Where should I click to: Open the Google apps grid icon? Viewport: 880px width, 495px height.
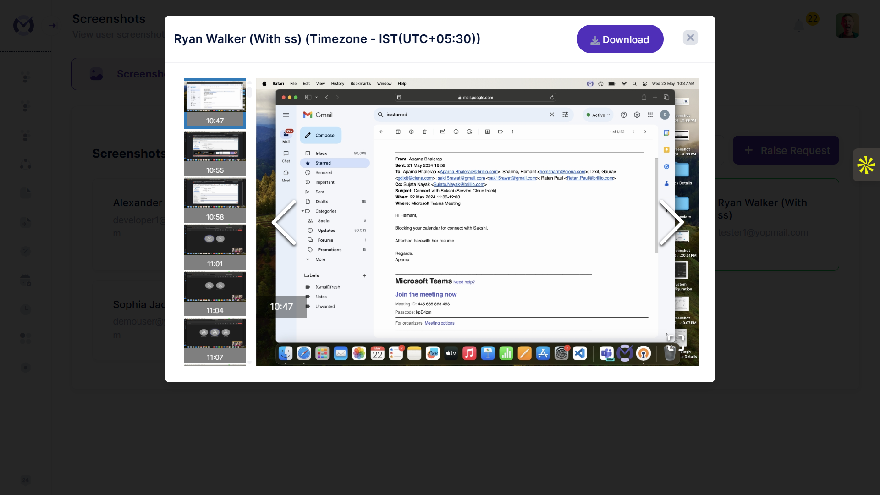[650, 115]
